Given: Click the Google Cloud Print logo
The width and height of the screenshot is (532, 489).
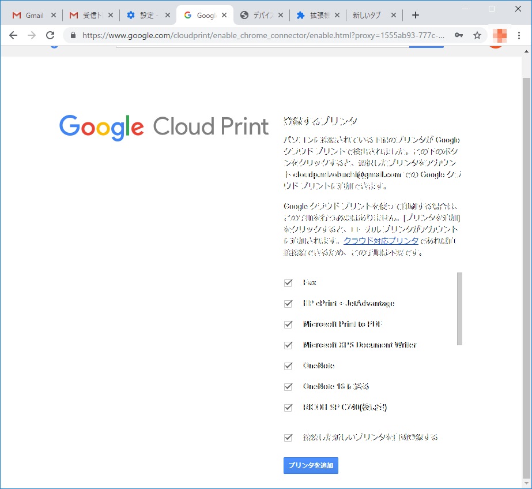Looking at the screenshot, I should click(x=164, y=127).
